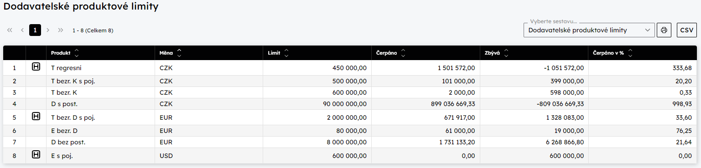This screenshot has width=701, height=168.
Task: Open the H icon for T regresní
Action: tap(36, 67)
